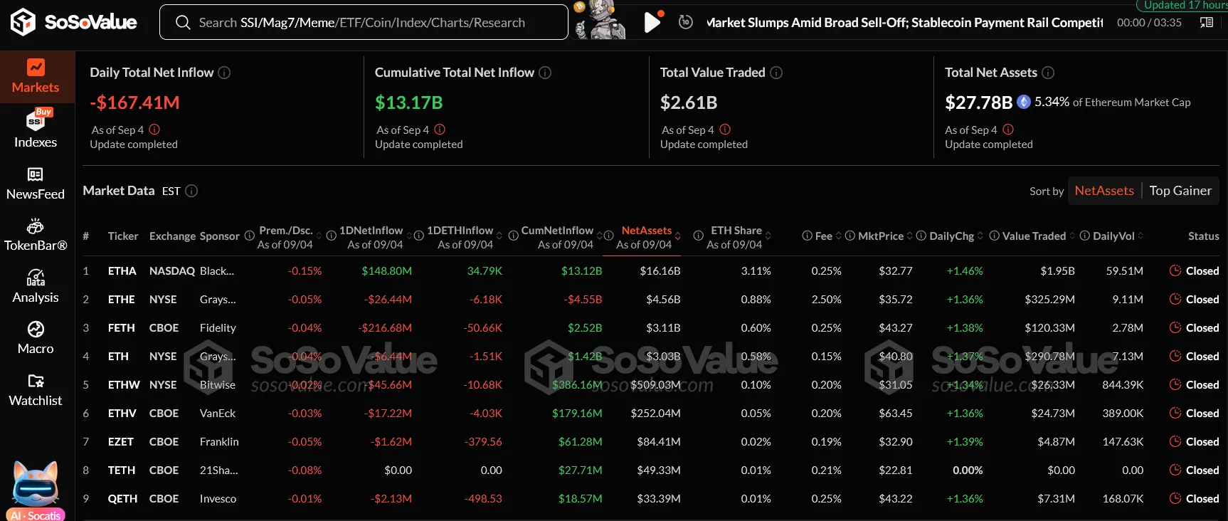The width and height of the screenshot is (1228, 521).
Task: Show info for Total Net Assets
Action: (x=1048, y=73)
